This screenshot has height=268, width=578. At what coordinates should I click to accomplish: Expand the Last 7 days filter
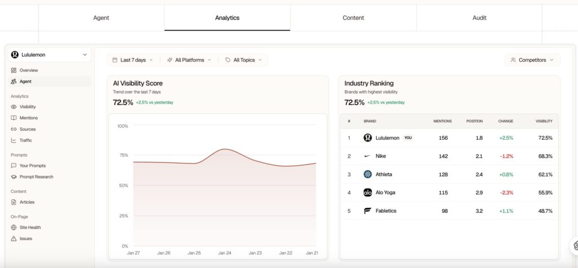click(x=132, y=60)
